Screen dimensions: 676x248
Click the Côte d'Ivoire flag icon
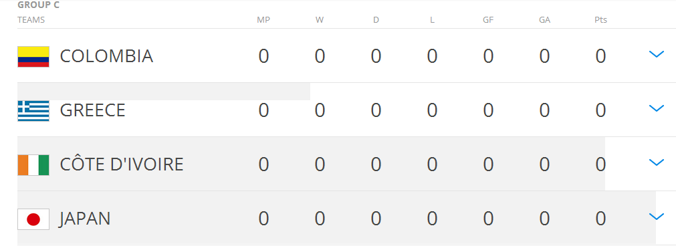[33, 164]
